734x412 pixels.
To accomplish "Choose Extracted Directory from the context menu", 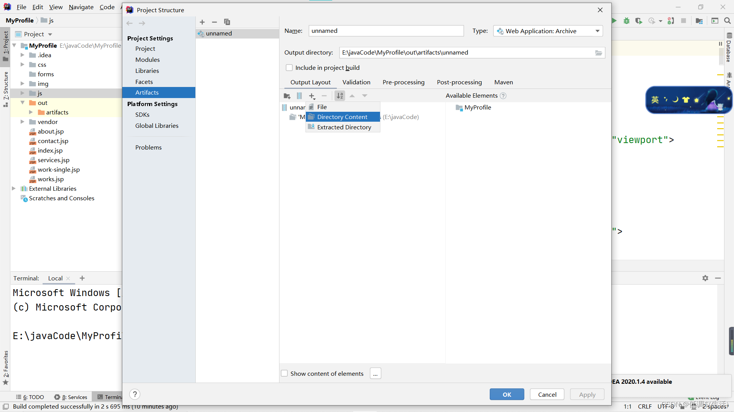I will pyautogui.click(x=344, y=127).
